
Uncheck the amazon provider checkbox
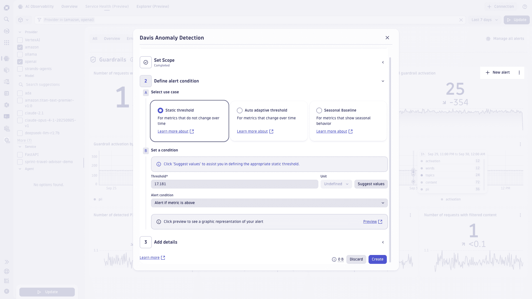point(20,47)
